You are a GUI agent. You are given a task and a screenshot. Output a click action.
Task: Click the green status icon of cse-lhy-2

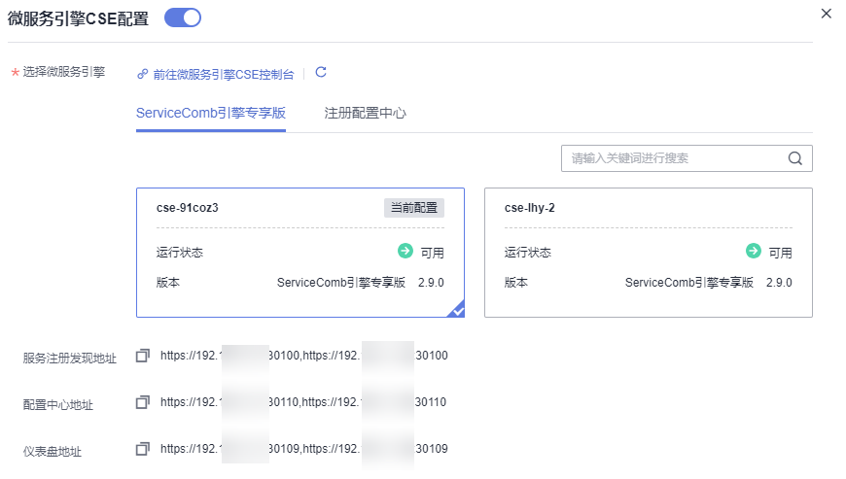tap(754, 252)
